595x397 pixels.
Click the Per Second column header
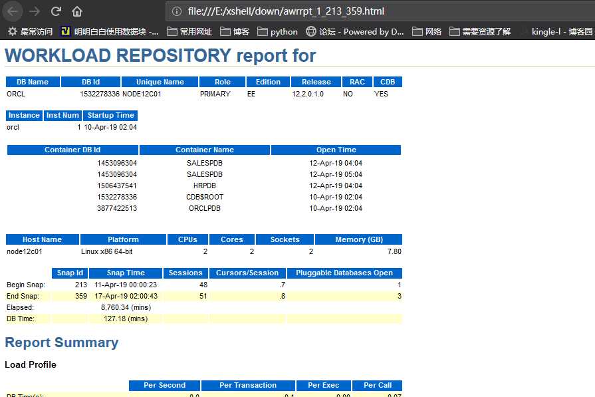coord(164,385)
